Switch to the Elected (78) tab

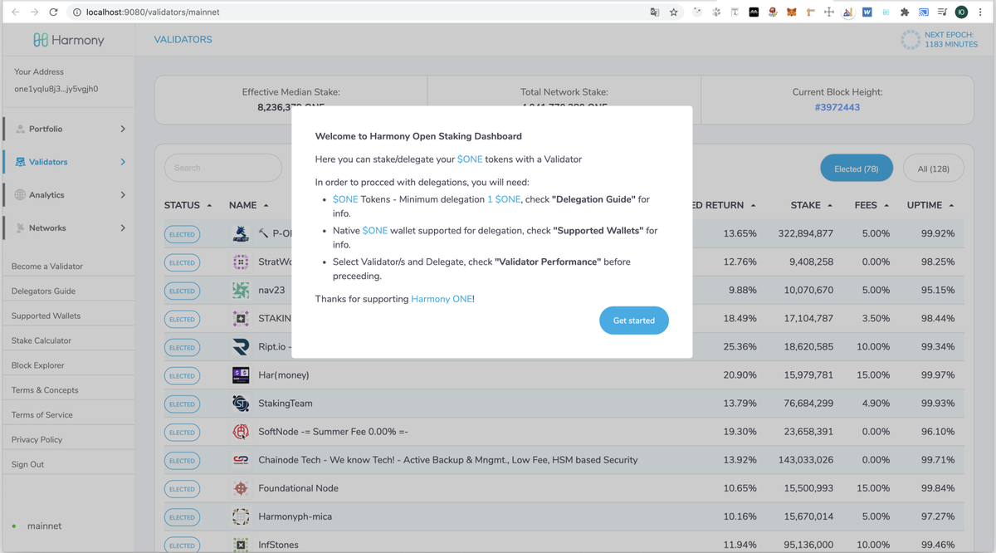(x=857, y=169)
